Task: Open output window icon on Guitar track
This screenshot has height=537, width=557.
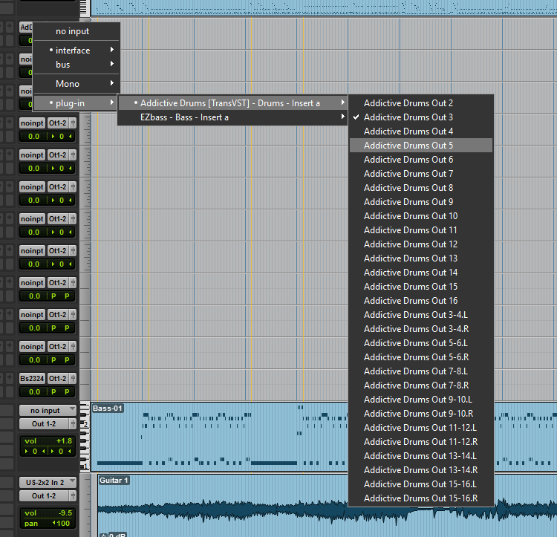Action: (x=73, y=496)
